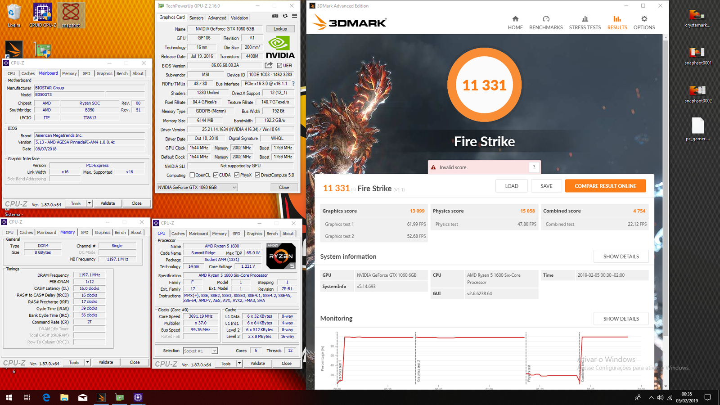This screenshot has height=405, width=720.
Task: Click the bus interface question mark icon
Action: [293, 84]
